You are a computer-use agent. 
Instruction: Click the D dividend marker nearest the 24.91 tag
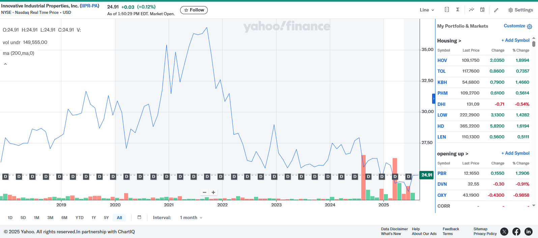click(x=408, y=177)
